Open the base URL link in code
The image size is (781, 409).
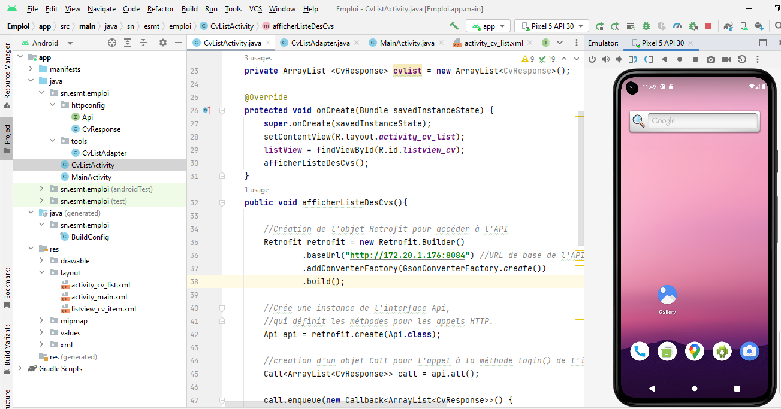[x=409, y=255]
